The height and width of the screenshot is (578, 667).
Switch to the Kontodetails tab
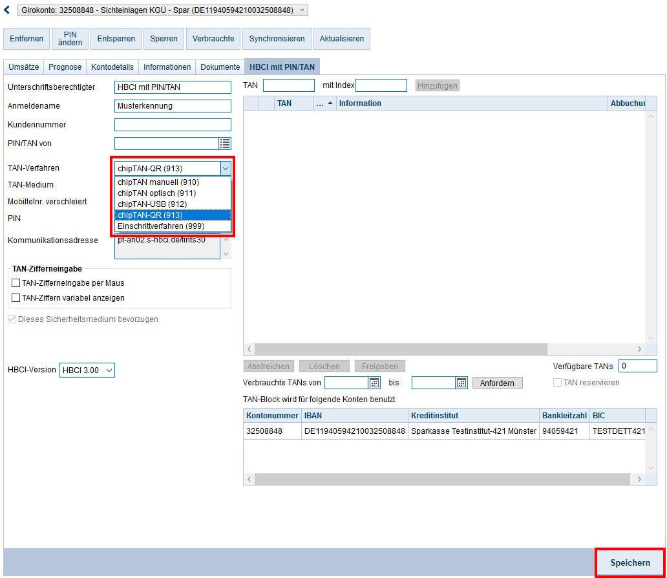112,67
